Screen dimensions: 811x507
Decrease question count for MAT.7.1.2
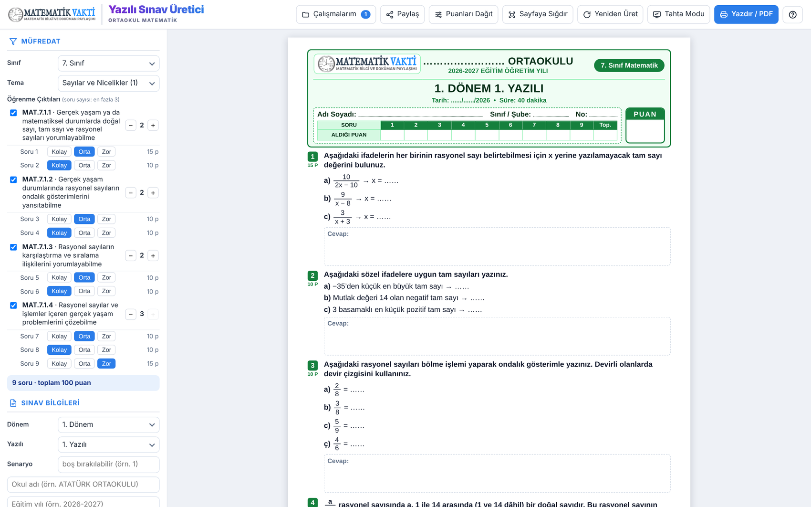[131, 193]
